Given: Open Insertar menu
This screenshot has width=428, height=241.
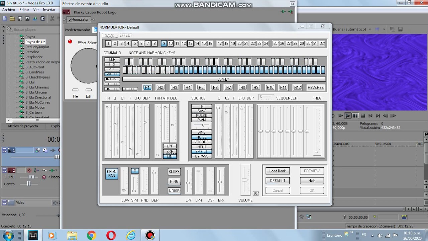Looking at the screenshot, I should (x=49, y=10).
